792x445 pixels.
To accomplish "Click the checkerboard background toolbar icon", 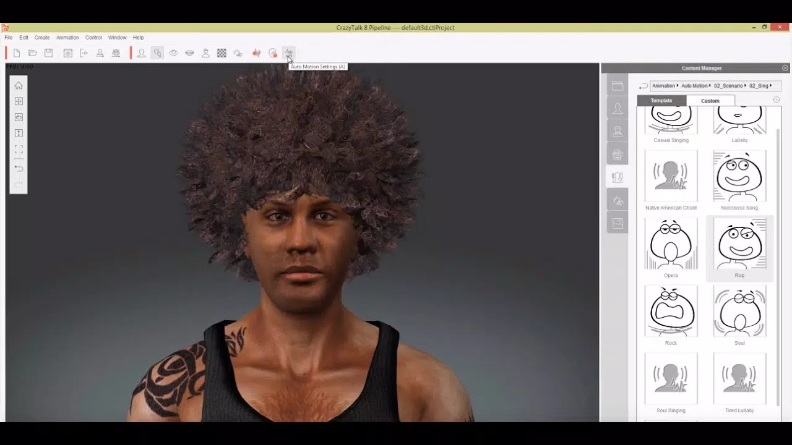I will 222,53.
